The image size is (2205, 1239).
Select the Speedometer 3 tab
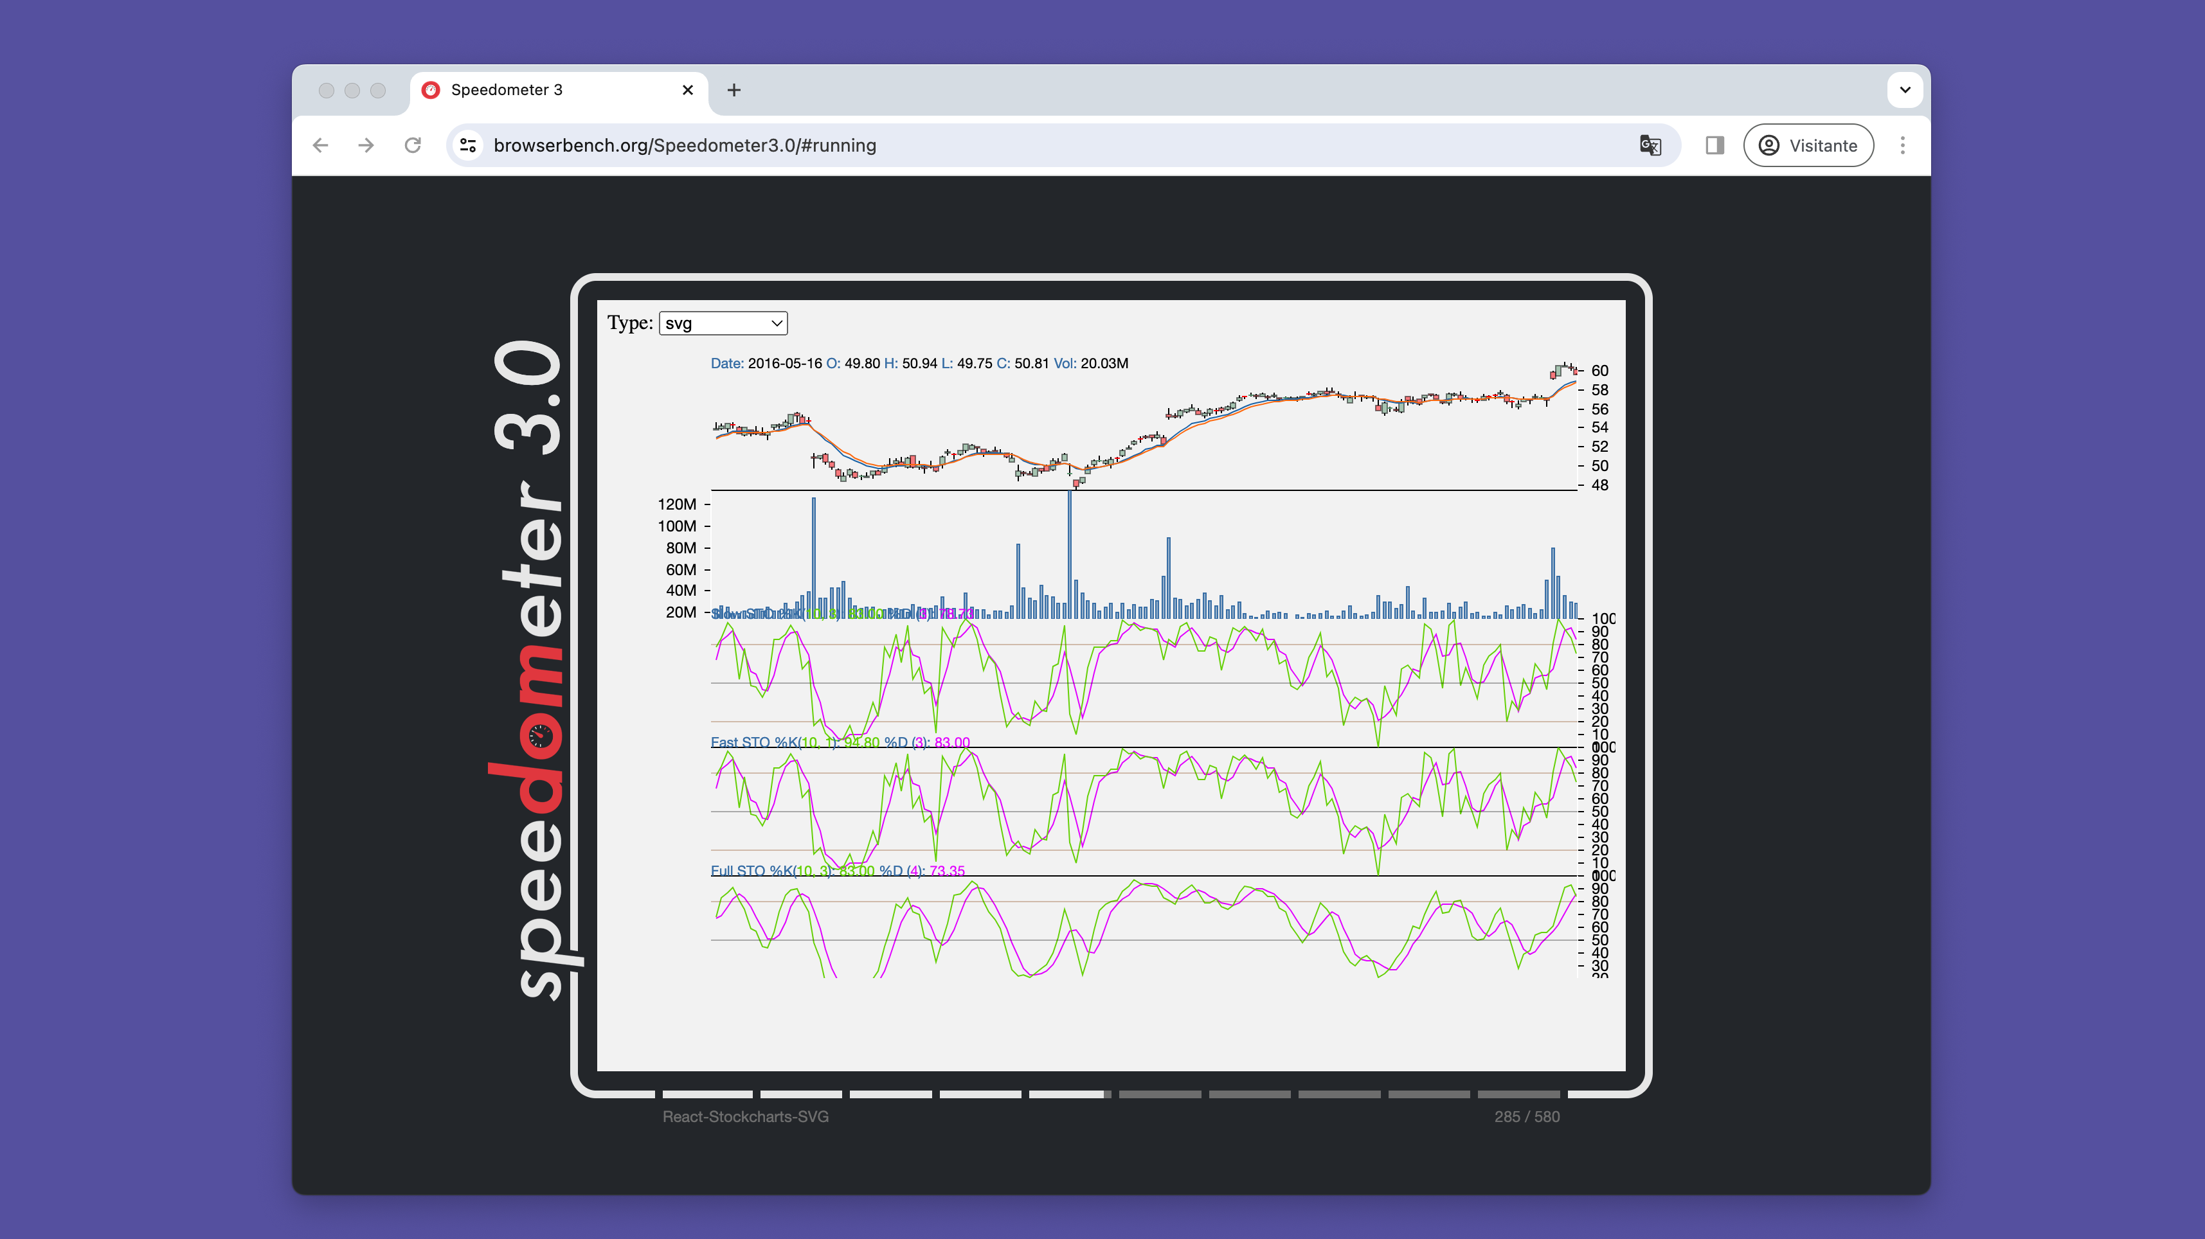click(x=559, y=90)
